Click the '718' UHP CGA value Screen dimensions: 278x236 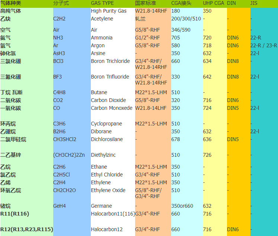(207, 45)
